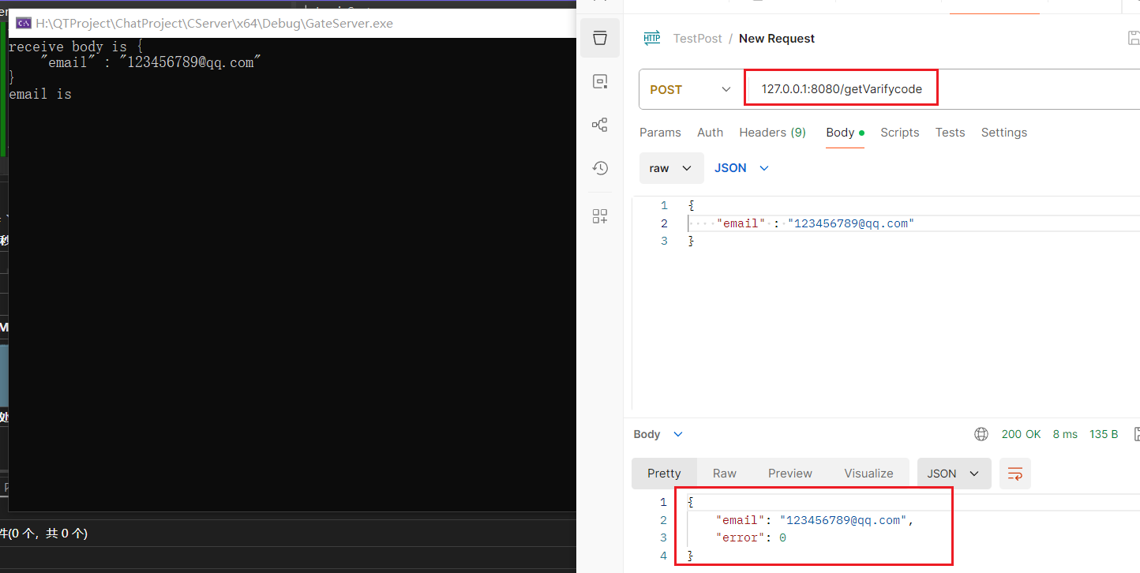The height and width of the screenshot is (573, 1140).
Task: Open the blue JSON language dropdown
Action: pos(741,168)
